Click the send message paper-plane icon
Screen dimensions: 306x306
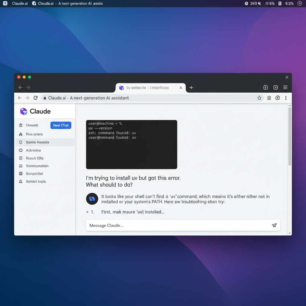coord(274,225)
